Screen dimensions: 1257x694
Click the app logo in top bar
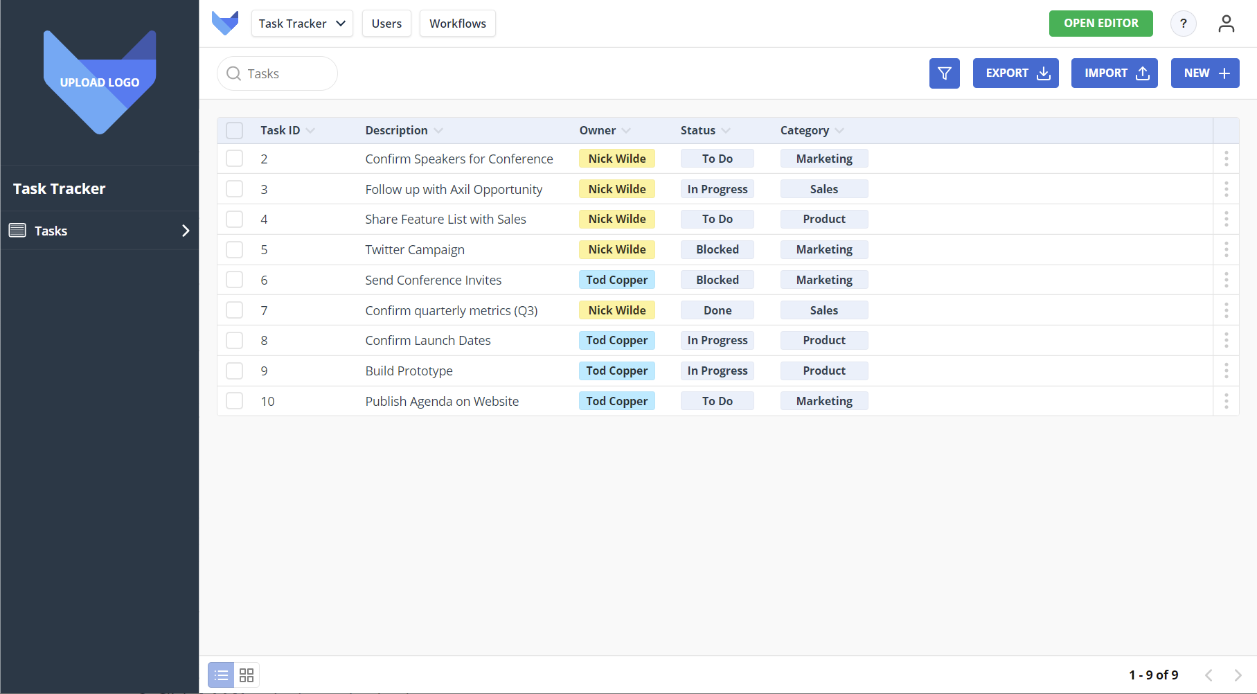tap(225, 24)
